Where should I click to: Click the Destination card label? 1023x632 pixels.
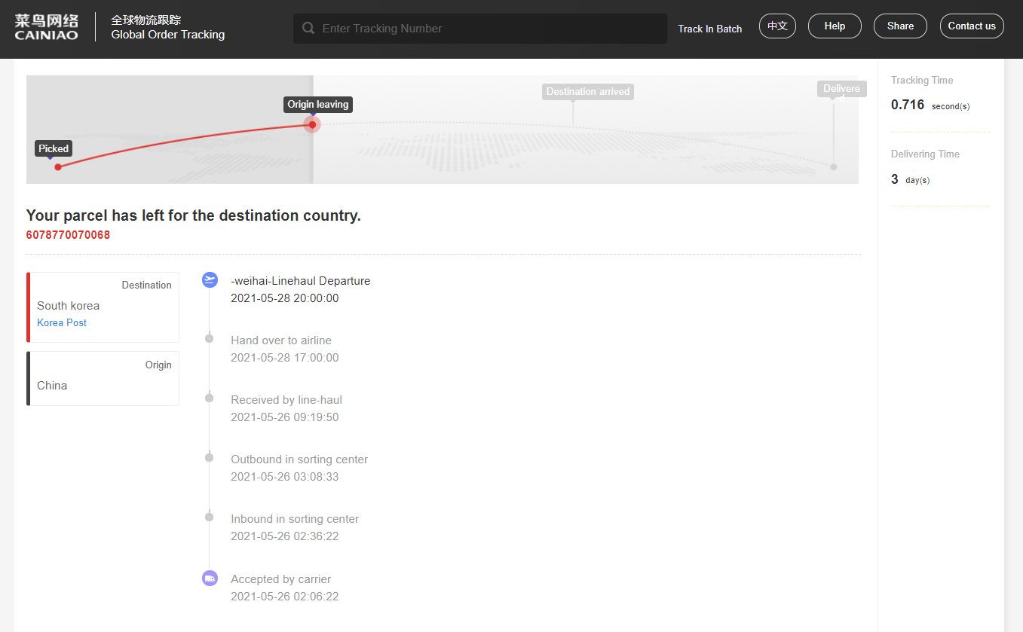(147, 285)
